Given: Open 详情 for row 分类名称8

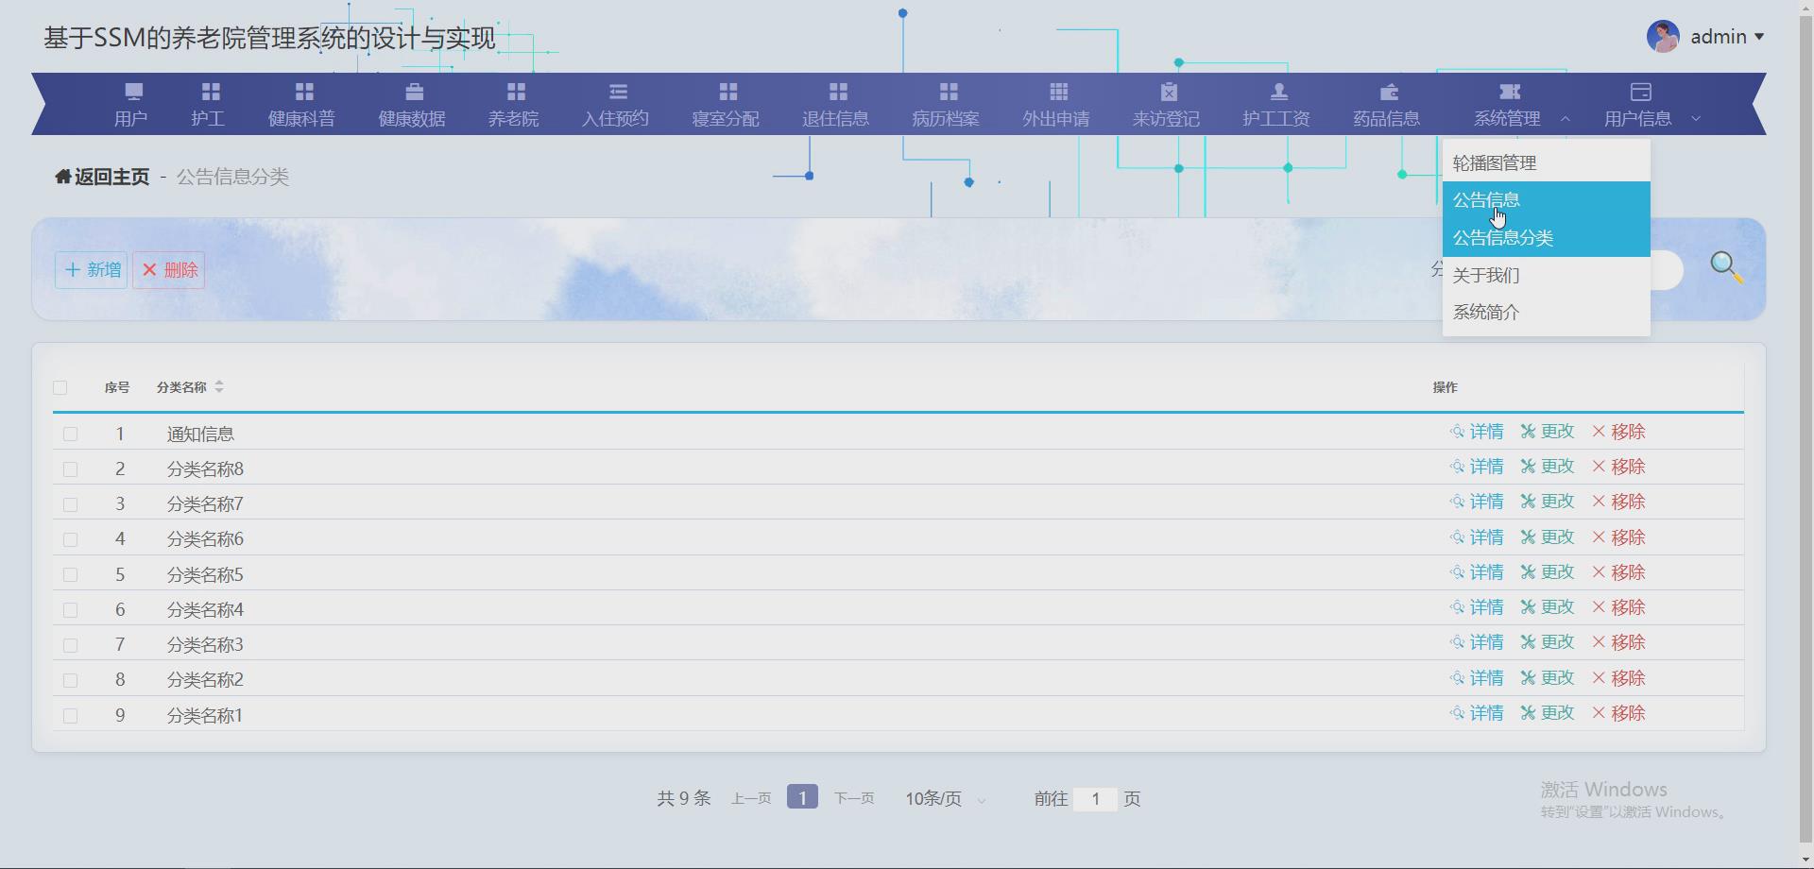Looking at the screenshot, I should (x=1485, y=466).
